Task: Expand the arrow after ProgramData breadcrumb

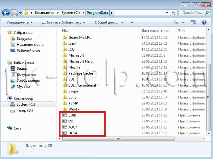Action: [x=112, y=13]
